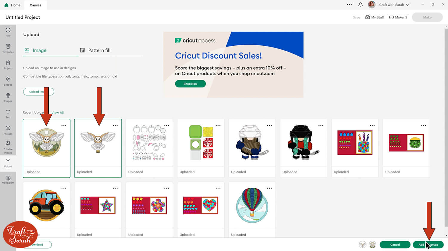
Task: Open the Shapes tool in sidebar
Action: pyautogui.click(x=8, y=81)
